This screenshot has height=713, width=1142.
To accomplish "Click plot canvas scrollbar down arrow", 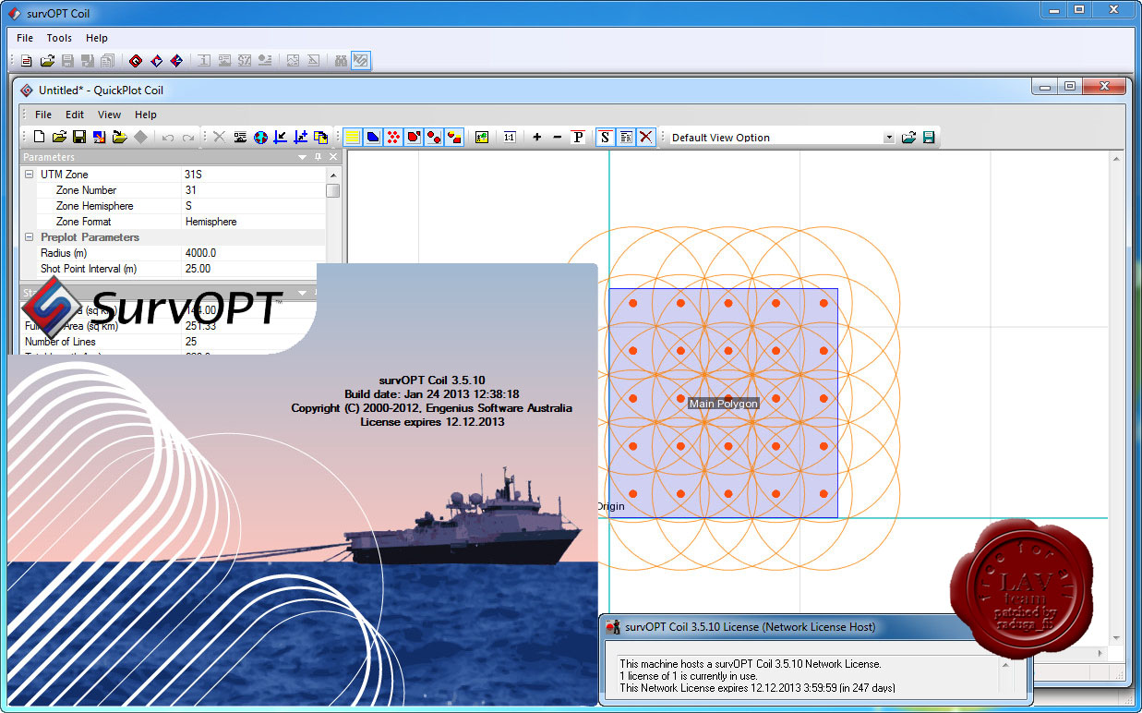I will [x=1117, y=638].
